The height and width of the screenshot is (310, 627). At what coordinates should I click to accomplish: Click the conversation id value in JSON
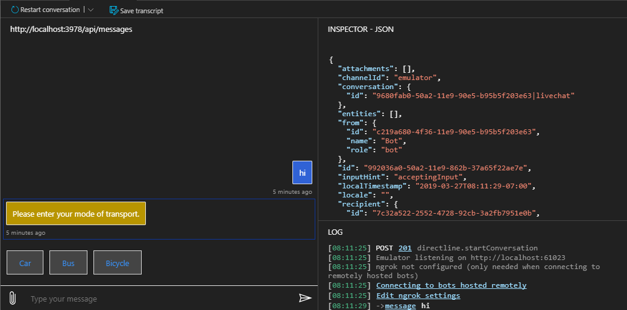473,95
